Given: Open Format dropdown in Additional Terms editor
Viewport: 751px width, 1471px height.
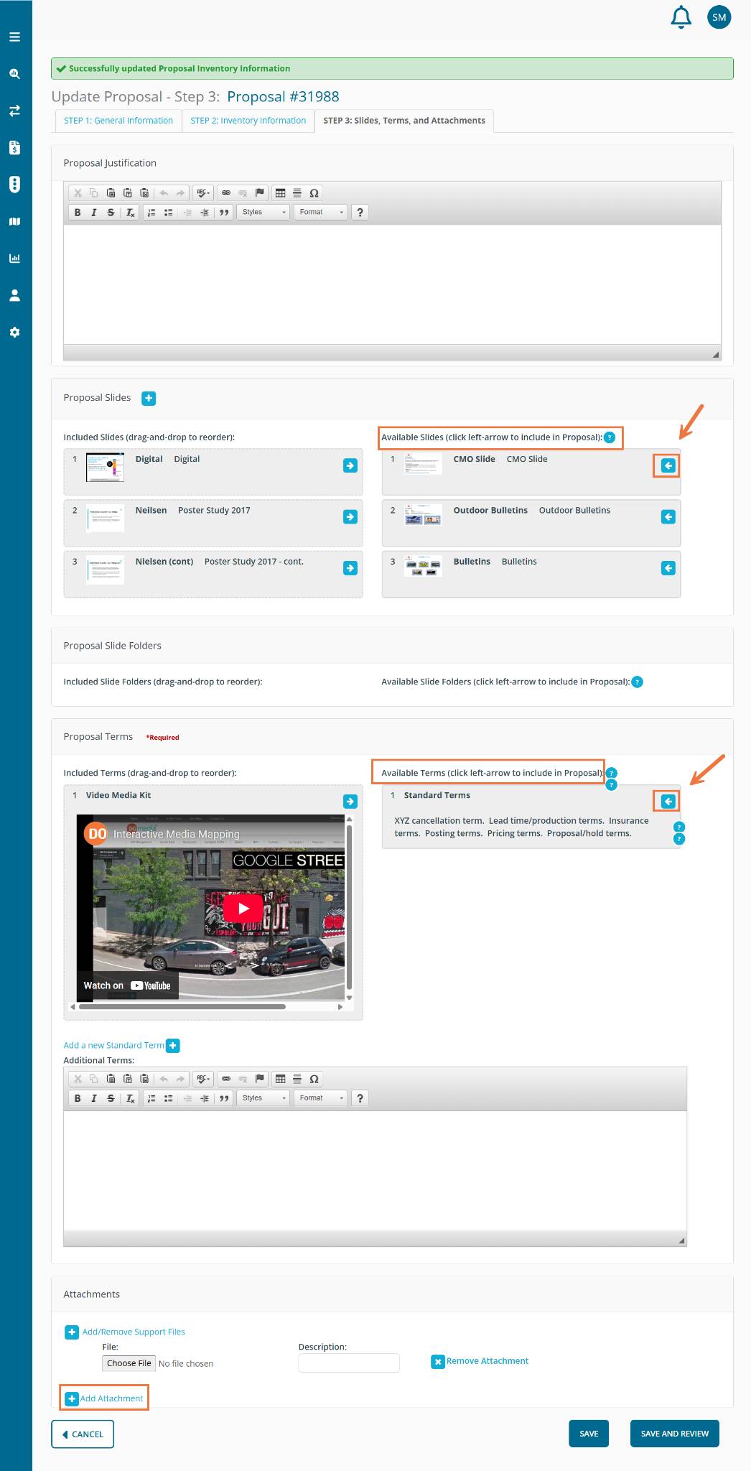Looking at the screenshot, I should 321,1098.
